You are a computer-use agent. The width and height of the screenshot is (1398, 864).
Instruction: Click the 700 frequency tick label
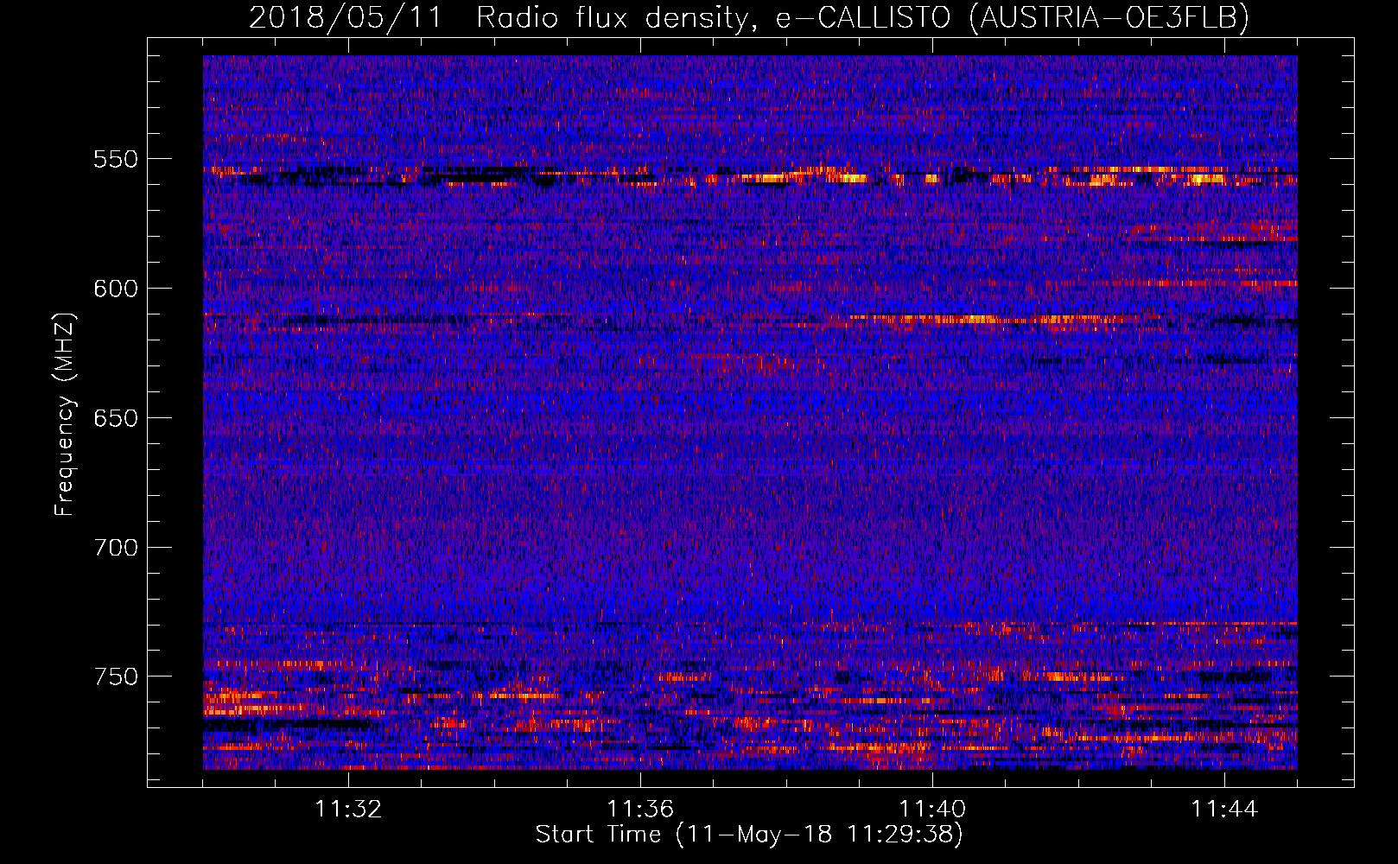(x=116, y=548)
